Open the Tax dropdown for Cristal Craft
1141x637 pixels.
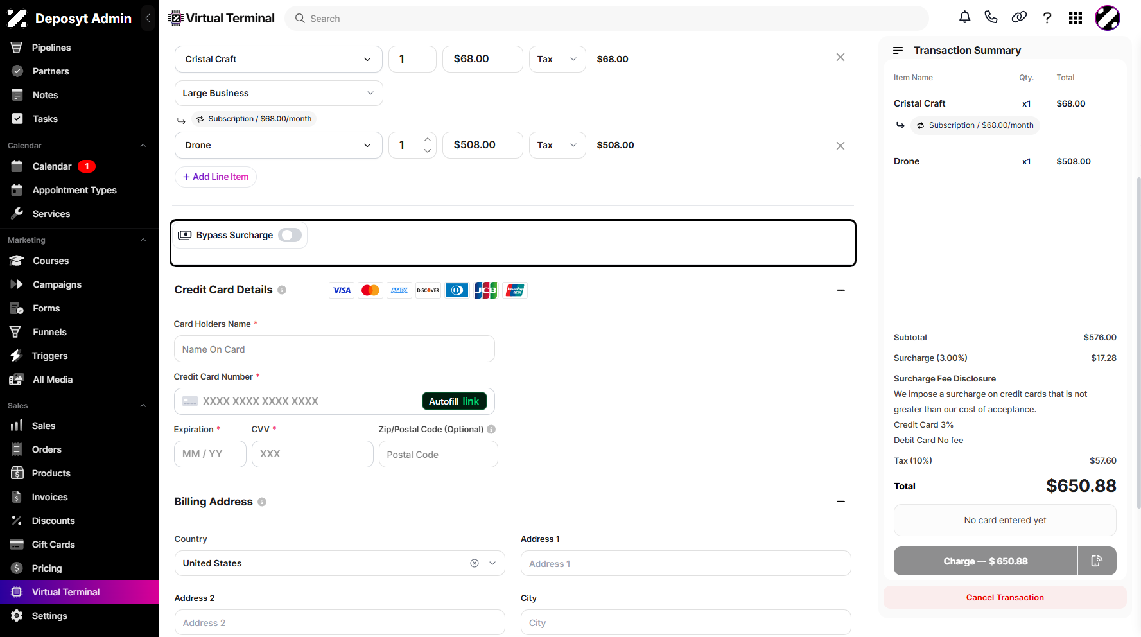(x=557, y=59)
